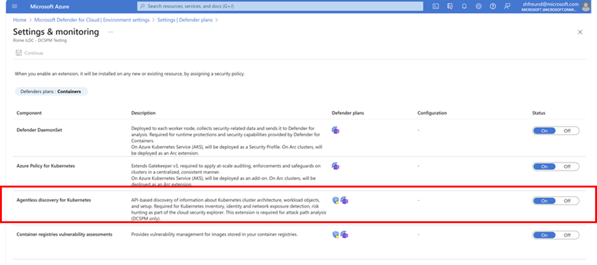Click the shfreund@microsoft.com account email
The width and height of the screenshot is (597, 265).
[x=551, y=4]
